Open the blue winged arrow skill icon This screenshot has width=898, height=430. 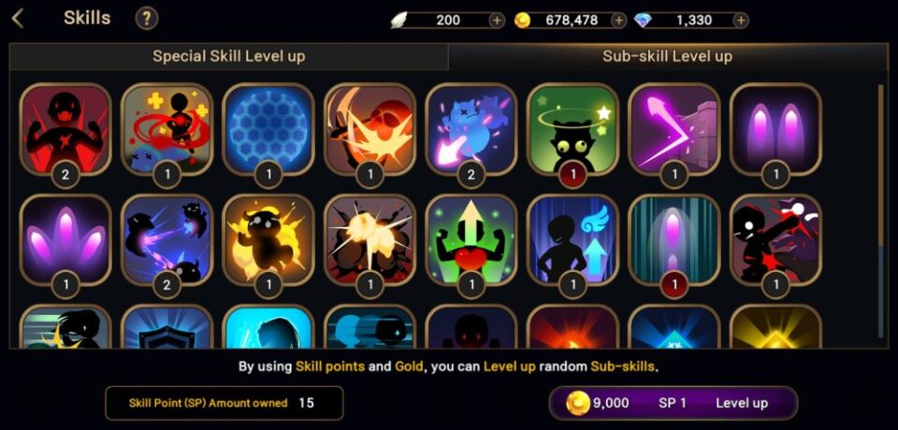pyautogui.click(x=572, y=240)
